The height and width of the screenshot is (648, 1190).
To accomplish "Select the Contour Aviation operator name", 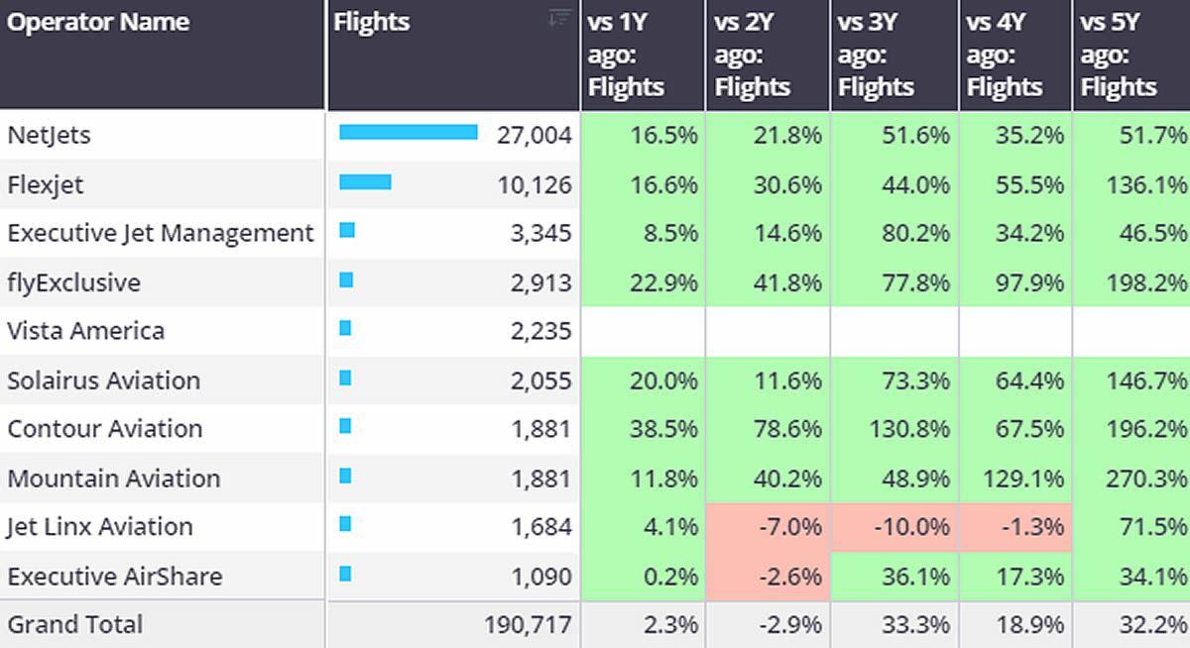I will point(105,429).
